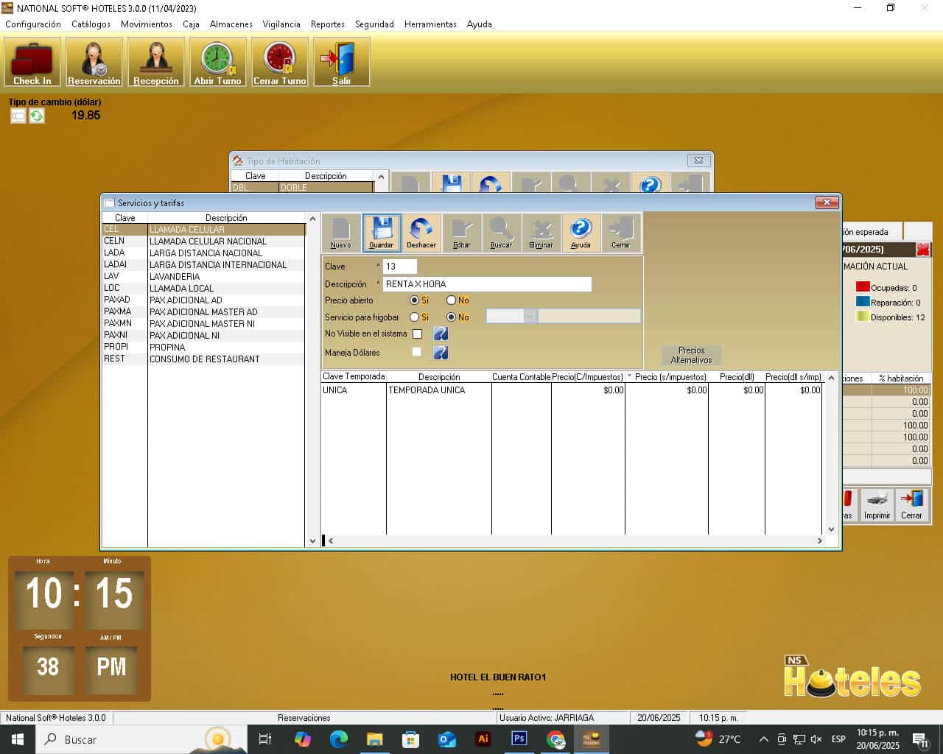This screenshot has width=943, height=754.
Task: Click help icon beside No Visible checkbox
Action: pyautogui.click(x=441, y=334)
